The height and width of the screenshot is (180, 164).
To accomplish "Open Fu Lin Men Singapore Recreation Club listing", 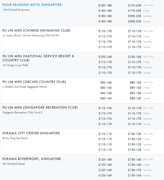I will 40,108.
